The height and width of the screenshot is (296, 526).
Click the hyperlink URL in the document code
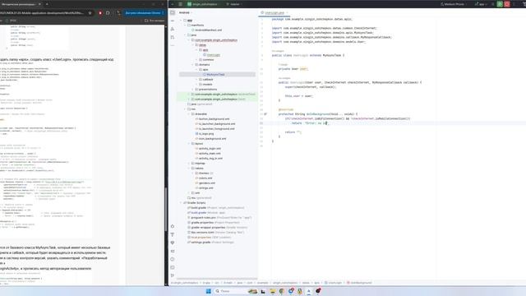point(64,182)
